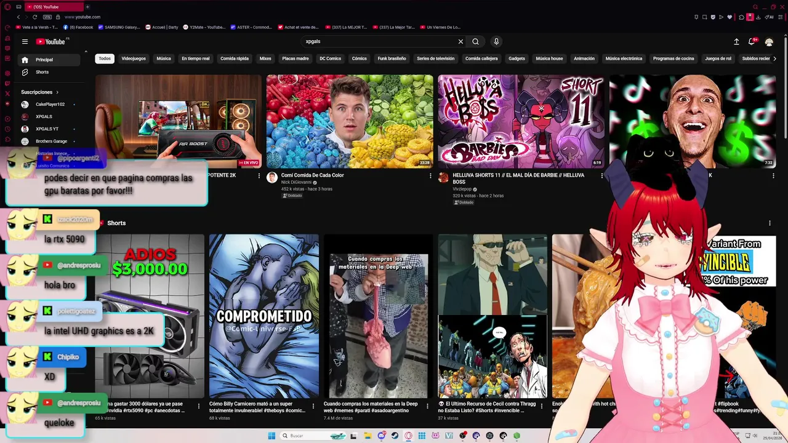788x443 pixels.
Task: Open the live Air Boost GPU video thumbnail
Action: [179, 121]
